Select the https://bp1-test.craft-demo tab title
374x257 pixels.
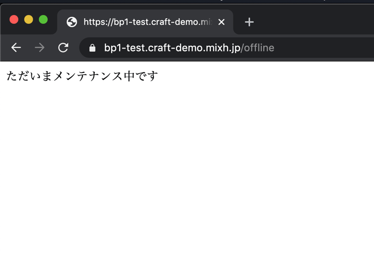pyautogui.click(x=145, y=22)
